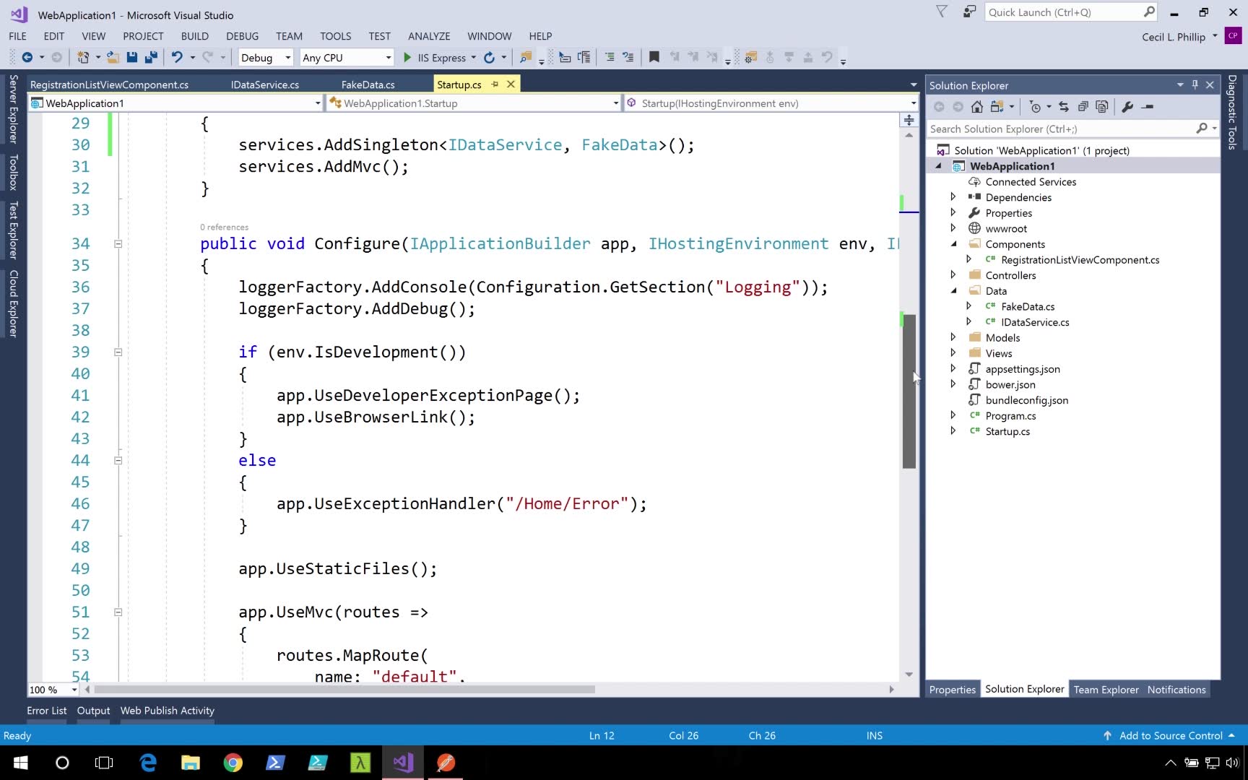This screenshot has width=1248, height=780.
Task: Toggle pin on the Startup.cs tab
Action: tap(495, 84)
